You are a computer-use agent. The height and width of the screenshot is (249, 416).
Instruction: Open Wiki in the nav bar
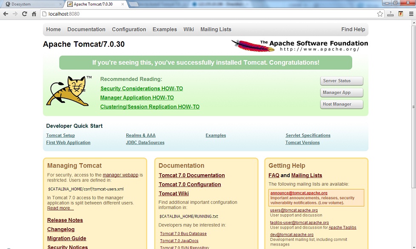(x=188, y=29)
